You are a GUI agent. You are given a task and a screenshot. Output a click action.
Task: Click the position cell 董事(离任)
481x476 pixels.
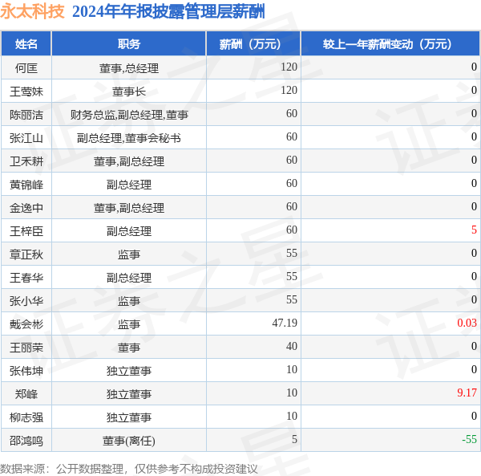pos(129,441)
